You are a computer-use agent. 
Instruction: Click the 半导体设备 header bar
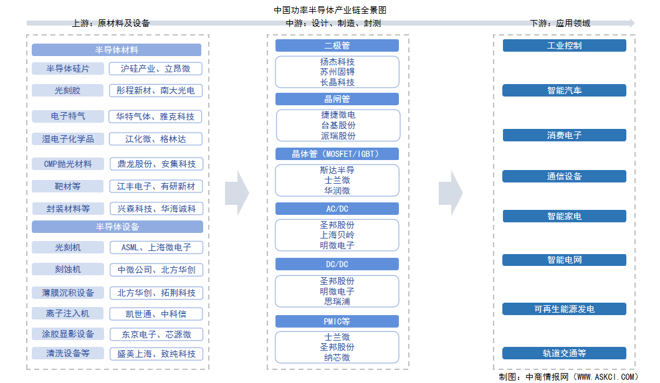(117, 227)
